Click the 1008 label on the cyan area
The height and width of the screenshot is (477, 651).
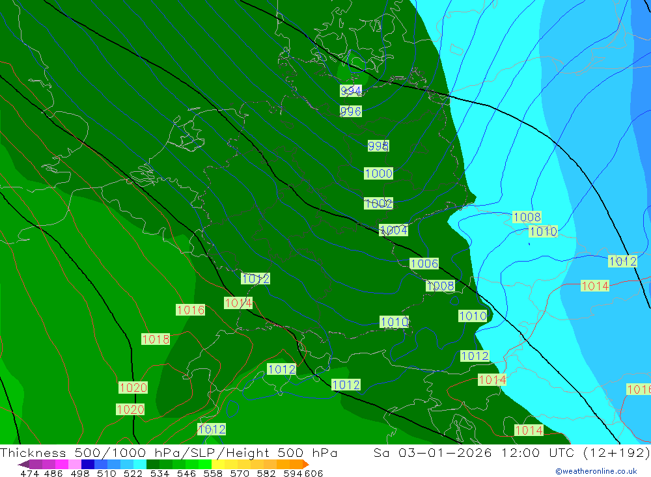[x=527, y=217]
